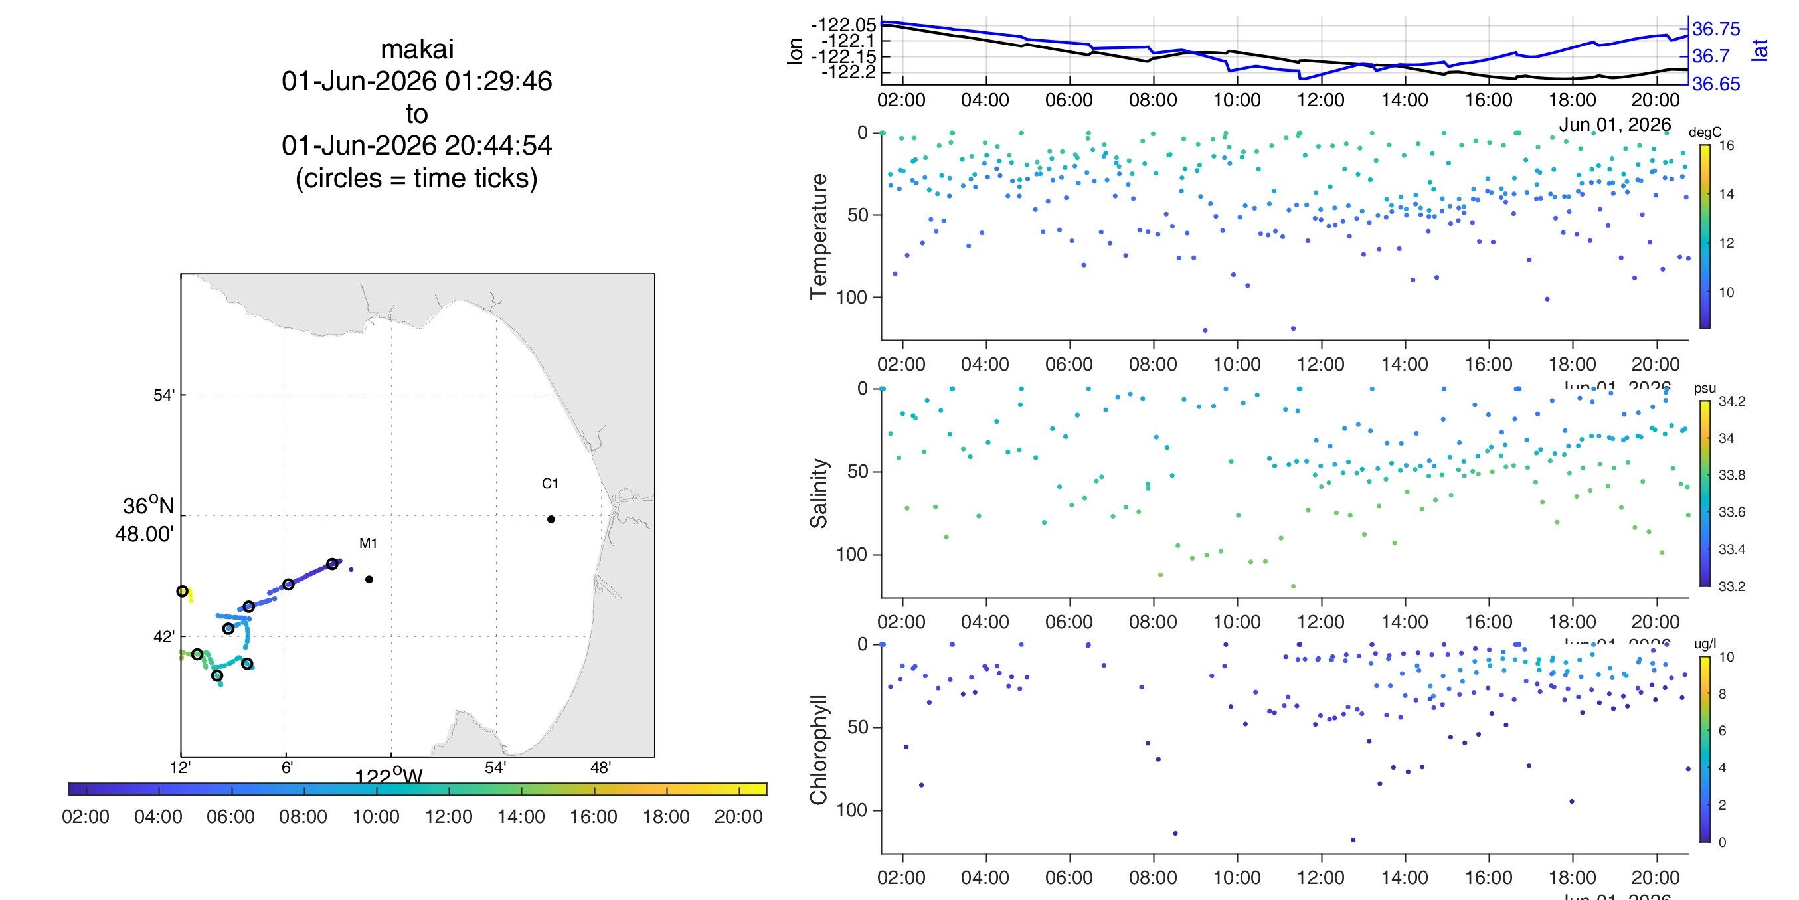Click the Salinity axis label
1799x900 pixels.
click(x=819, y=494)
